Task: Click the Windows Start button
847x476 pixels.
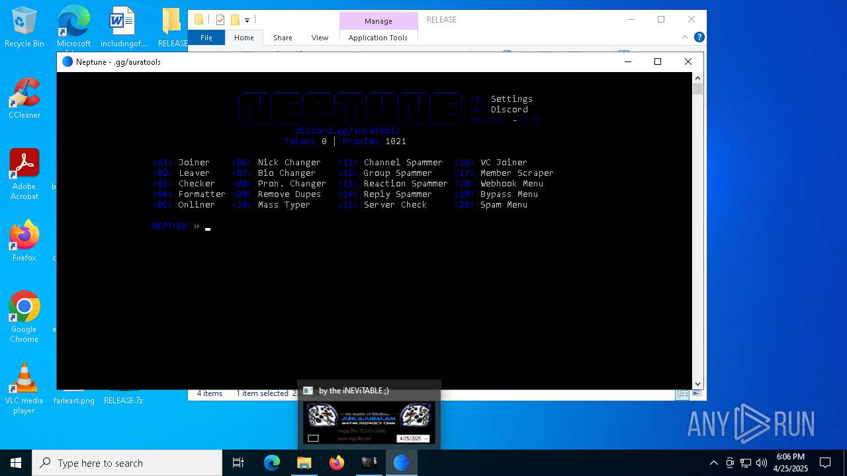Action: pos(16,463)
